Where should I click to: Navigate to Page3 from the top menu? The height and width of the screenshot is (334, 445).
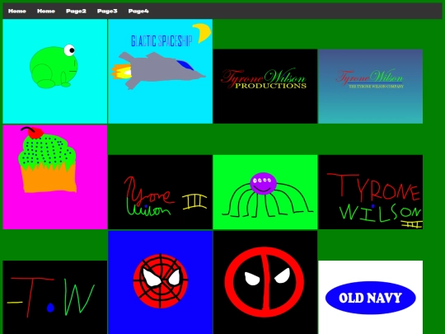point(107,11)
